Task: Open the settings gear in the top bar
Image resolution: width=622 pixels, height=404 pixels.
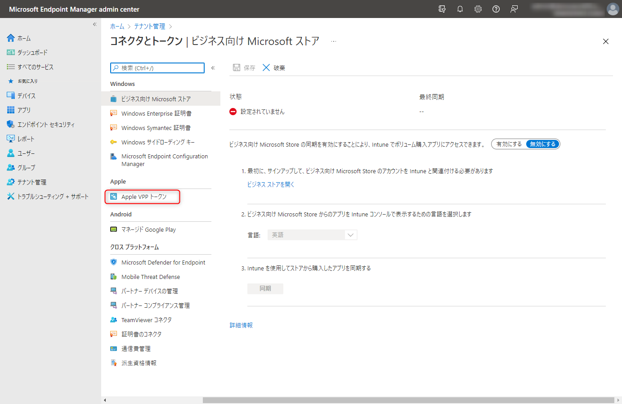Action: coord(478,9)
